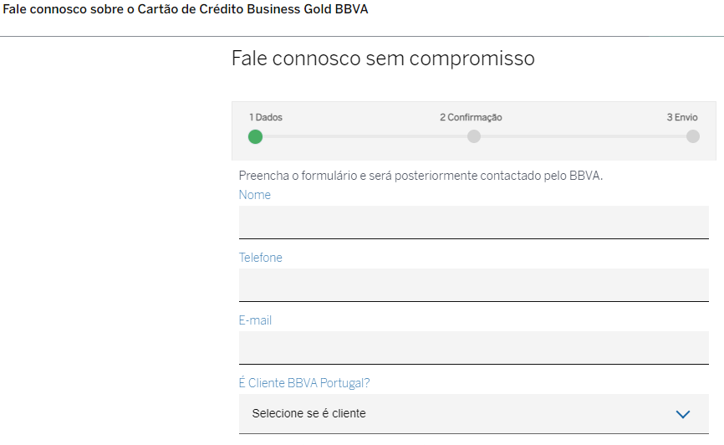
Task: Select the "2 Confirmação" step label
Action: click(471, 118)
